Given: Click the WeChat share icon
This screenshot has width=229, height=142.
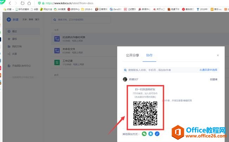Looking at the screenshot, I should [144, 134].
